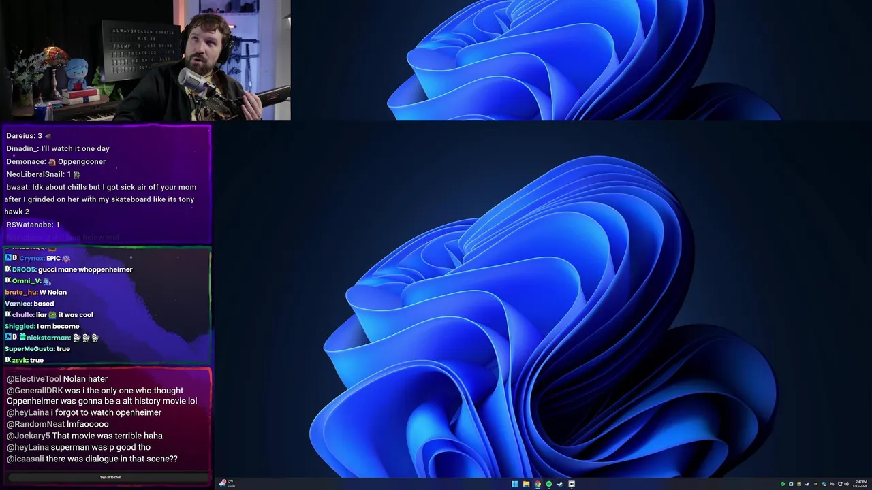The image size is (872, 490).
Task: Click 'That movie was terrible haha' message
Action: (108, 436)
